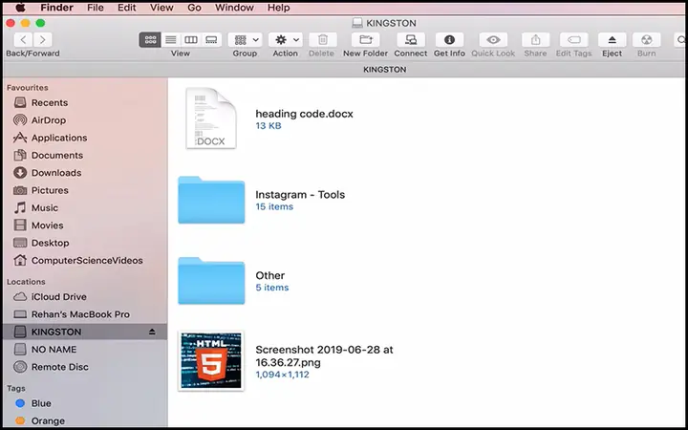The height and width of the screenshot is (430, 688).
Task: Open the Action gear dropdown
Action: [x=286, y=40]
